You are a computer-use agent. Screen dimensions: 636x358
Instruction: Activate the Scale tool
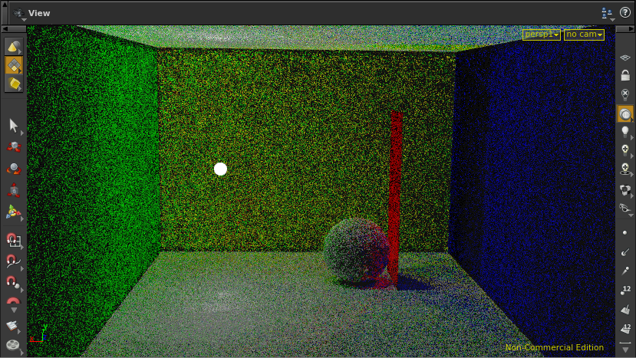pyautogui.click(x=13, y=190)
